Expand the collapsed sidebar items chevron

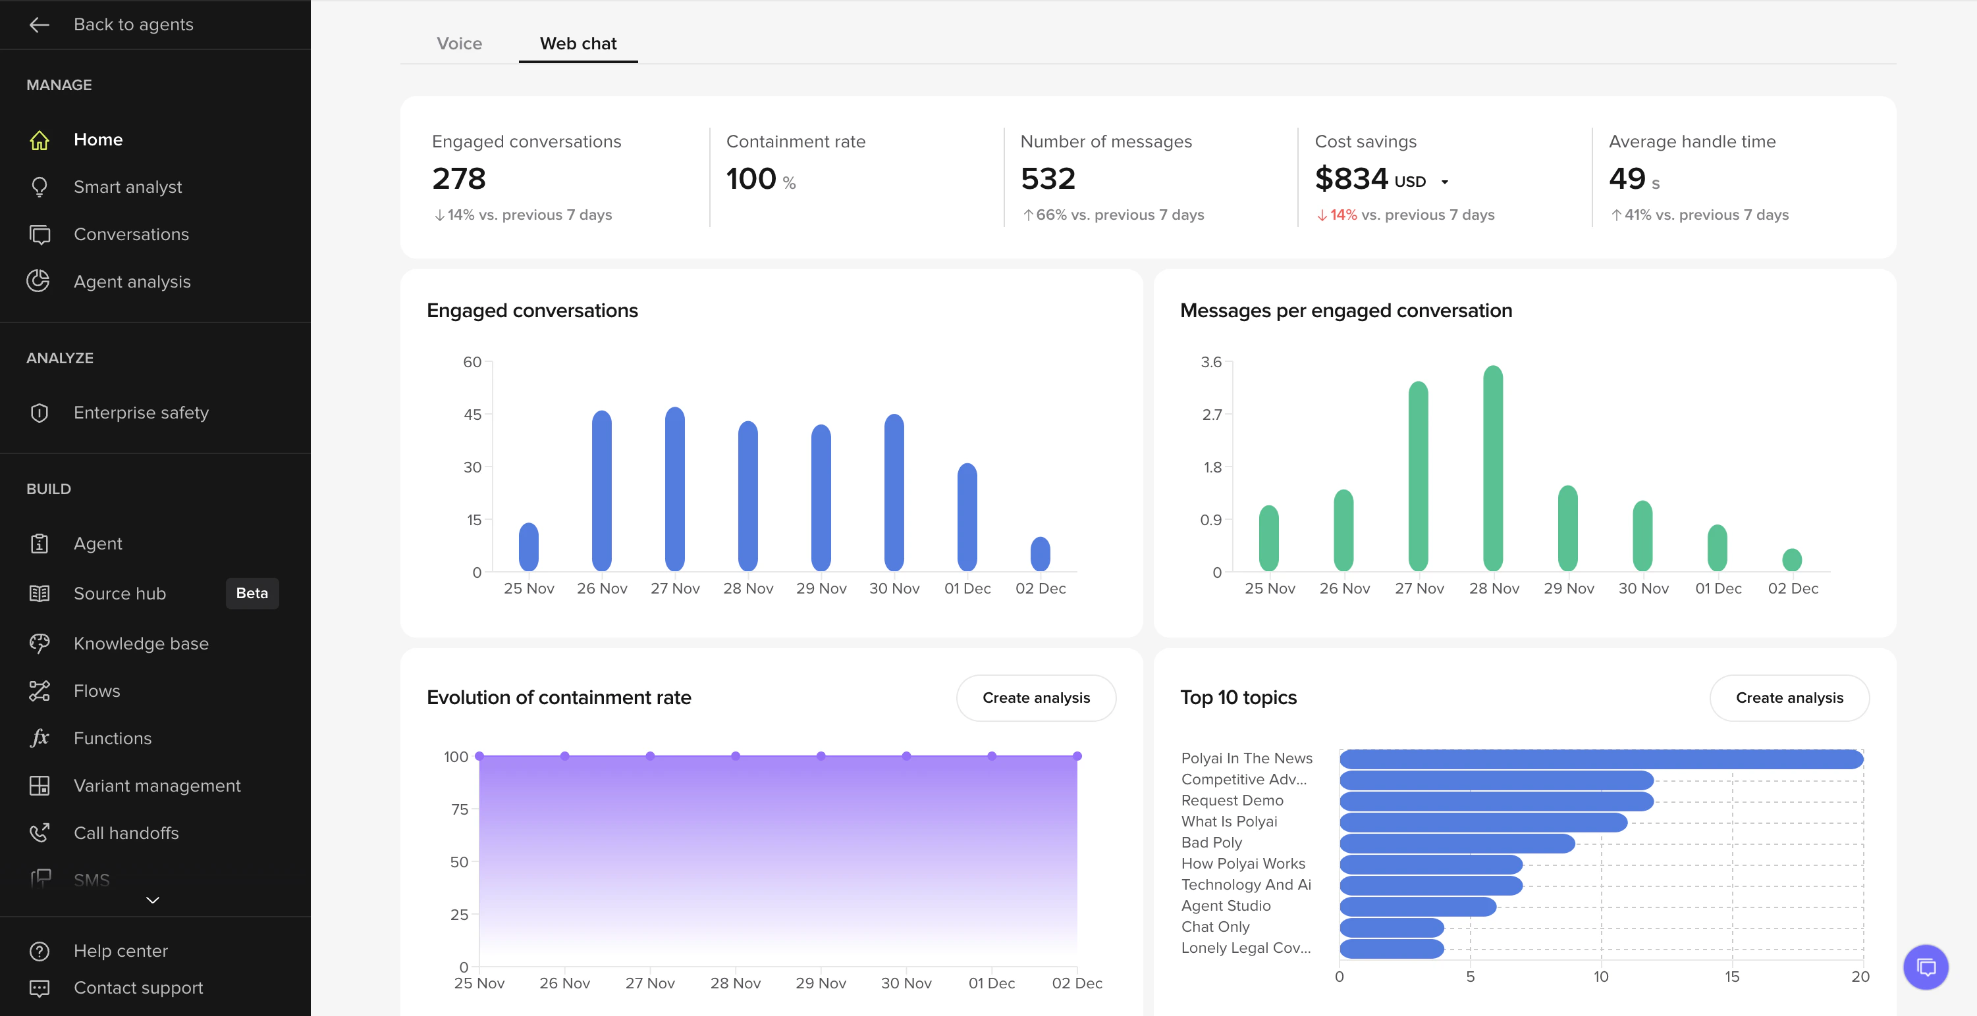pyautogui.click(x=153, y=900)
